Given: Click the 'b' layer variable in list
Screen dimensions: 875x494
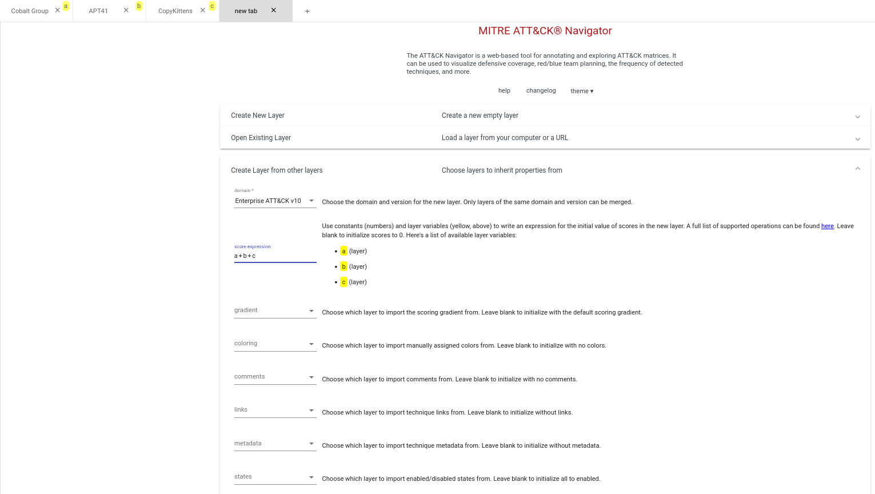Looking at the screenshot, I should 343,266.
